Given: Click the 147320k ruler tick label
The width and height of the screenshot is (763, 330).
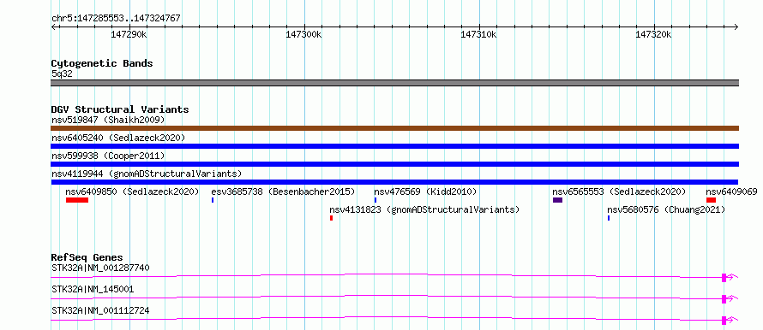Looking at the screenshot, I should click(654, 35).
